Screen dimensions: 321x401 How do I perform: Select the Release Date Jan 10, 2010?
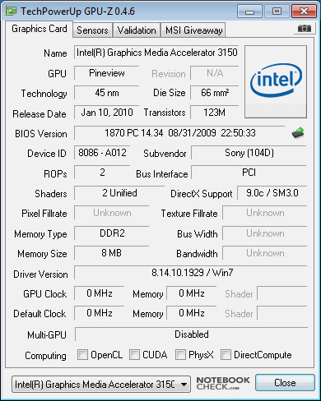pos(107,113)
